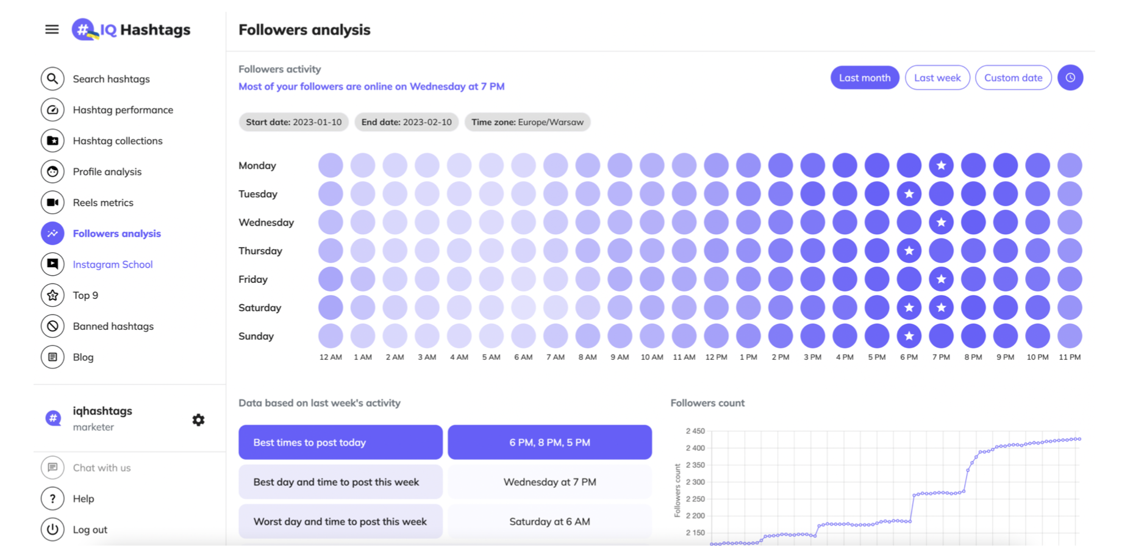The width and height of the screenshot is (1144, 555).
Task: Click the Log out power icon
Action: 52,529
